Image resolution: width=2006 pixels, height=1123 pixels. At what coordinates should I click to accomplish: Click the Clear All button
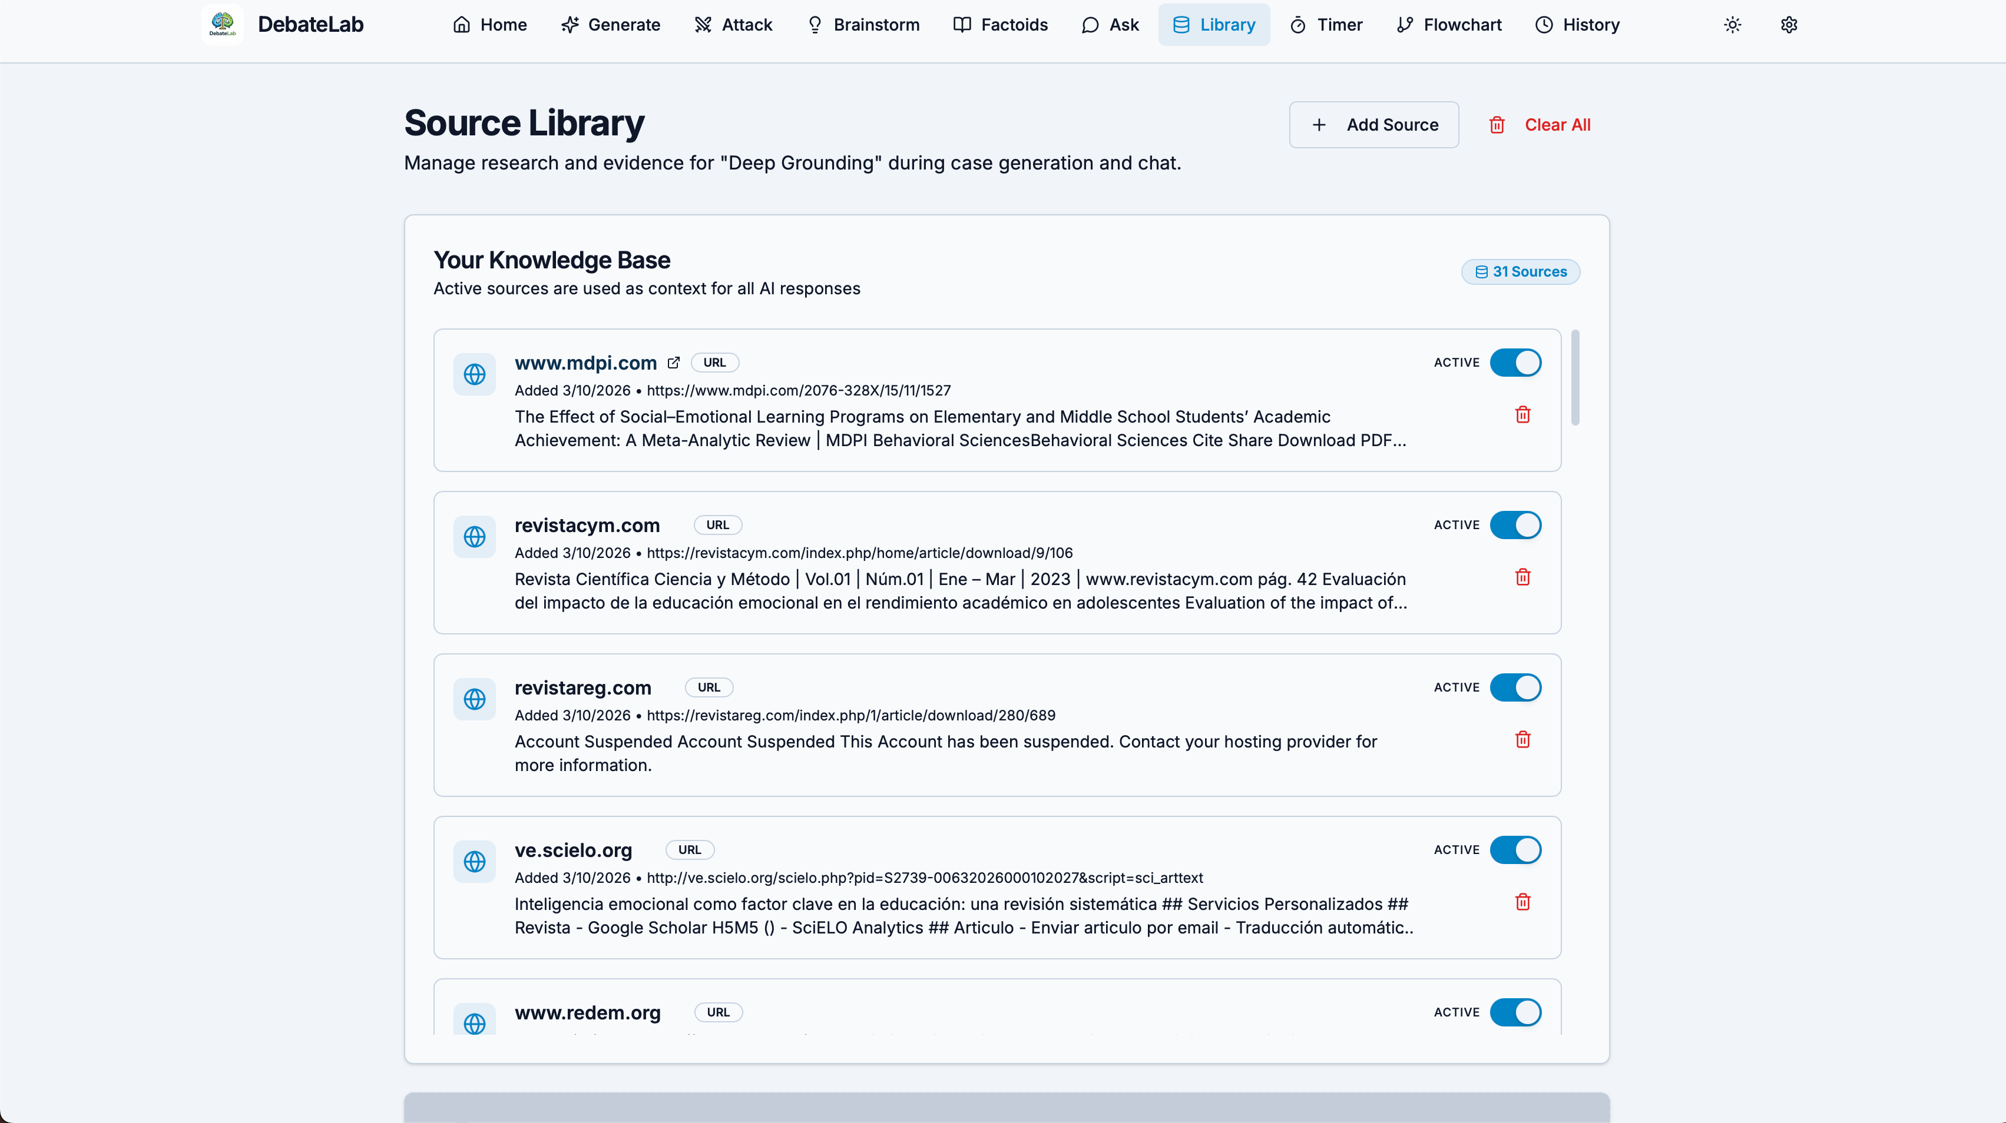point(1540,125)
